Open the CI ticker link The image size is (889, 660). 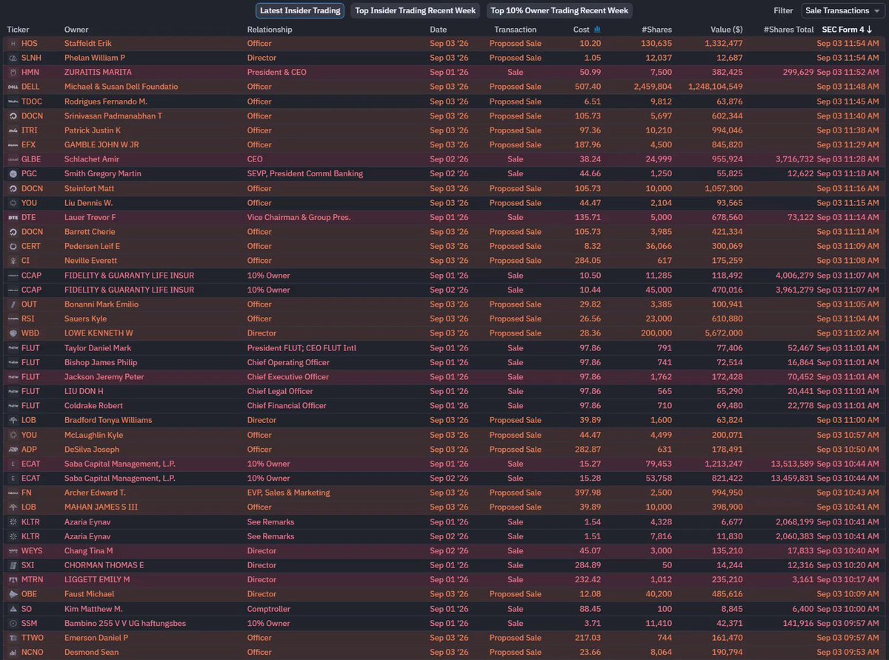click(x=26, y=261)
